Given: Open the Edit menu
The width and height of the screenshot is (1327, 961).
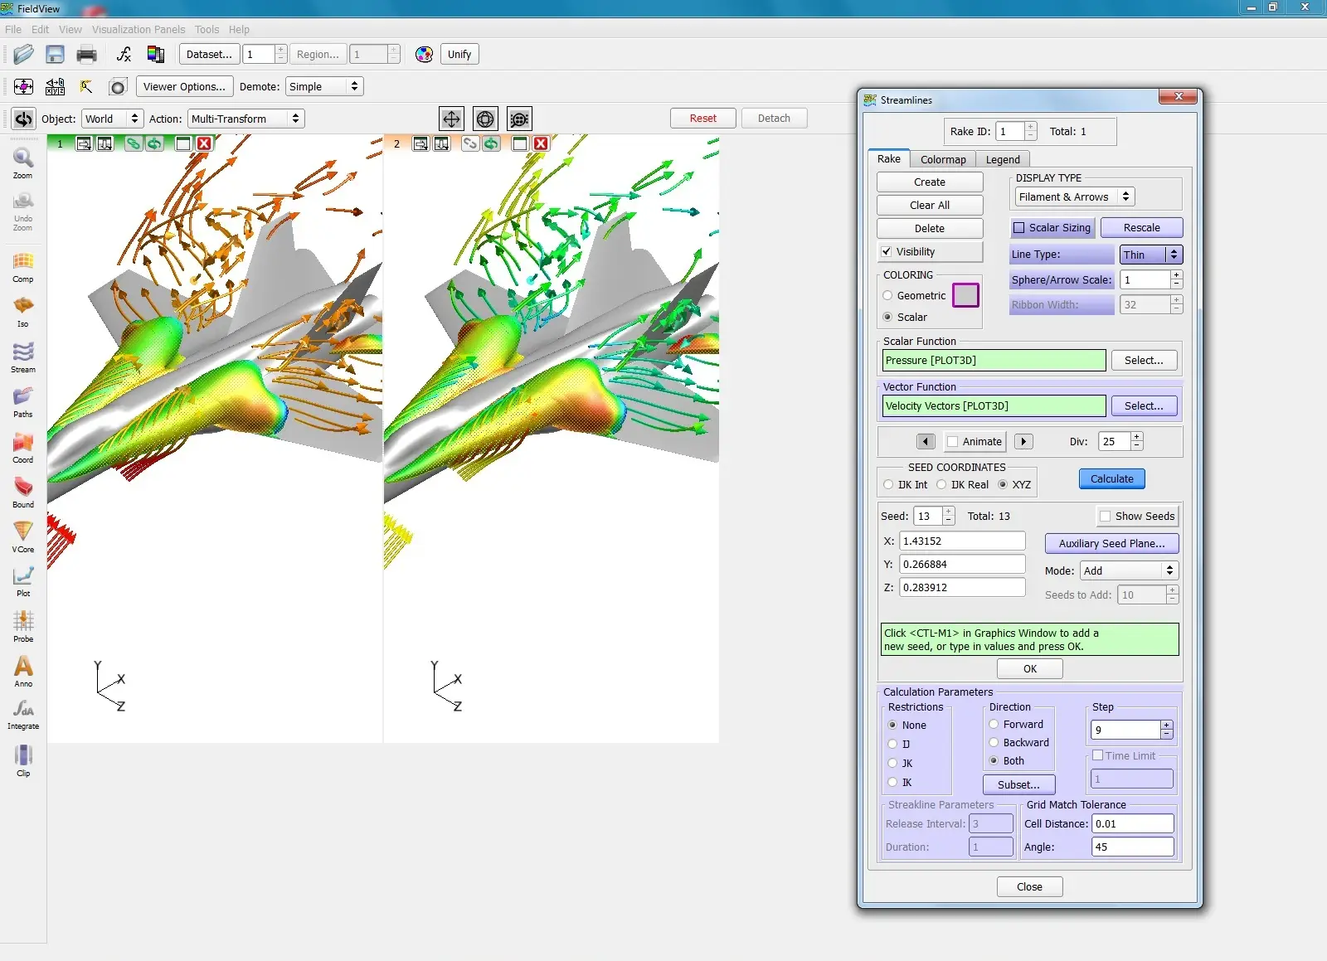Looking at the screenshot, I should [40, 29].
